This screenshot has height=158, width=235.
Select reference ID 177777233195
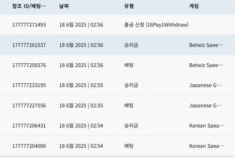(x=29, y=85)
